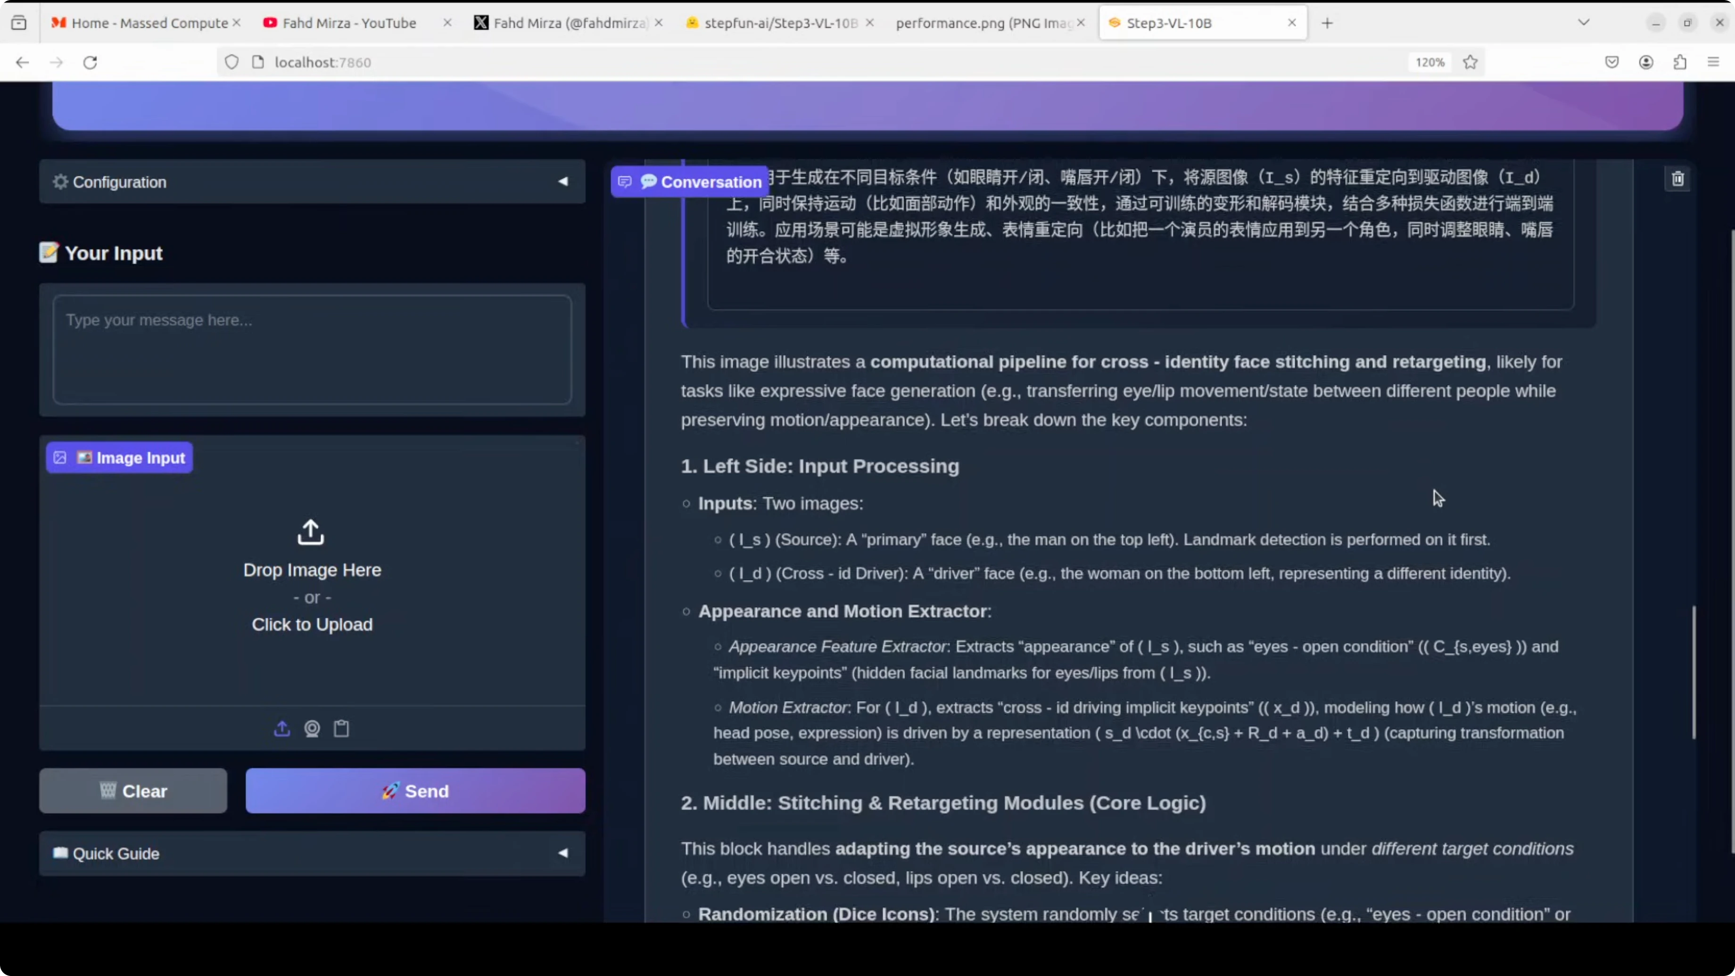
Task: Click the message text input box
Action: [x=312, y=349]
